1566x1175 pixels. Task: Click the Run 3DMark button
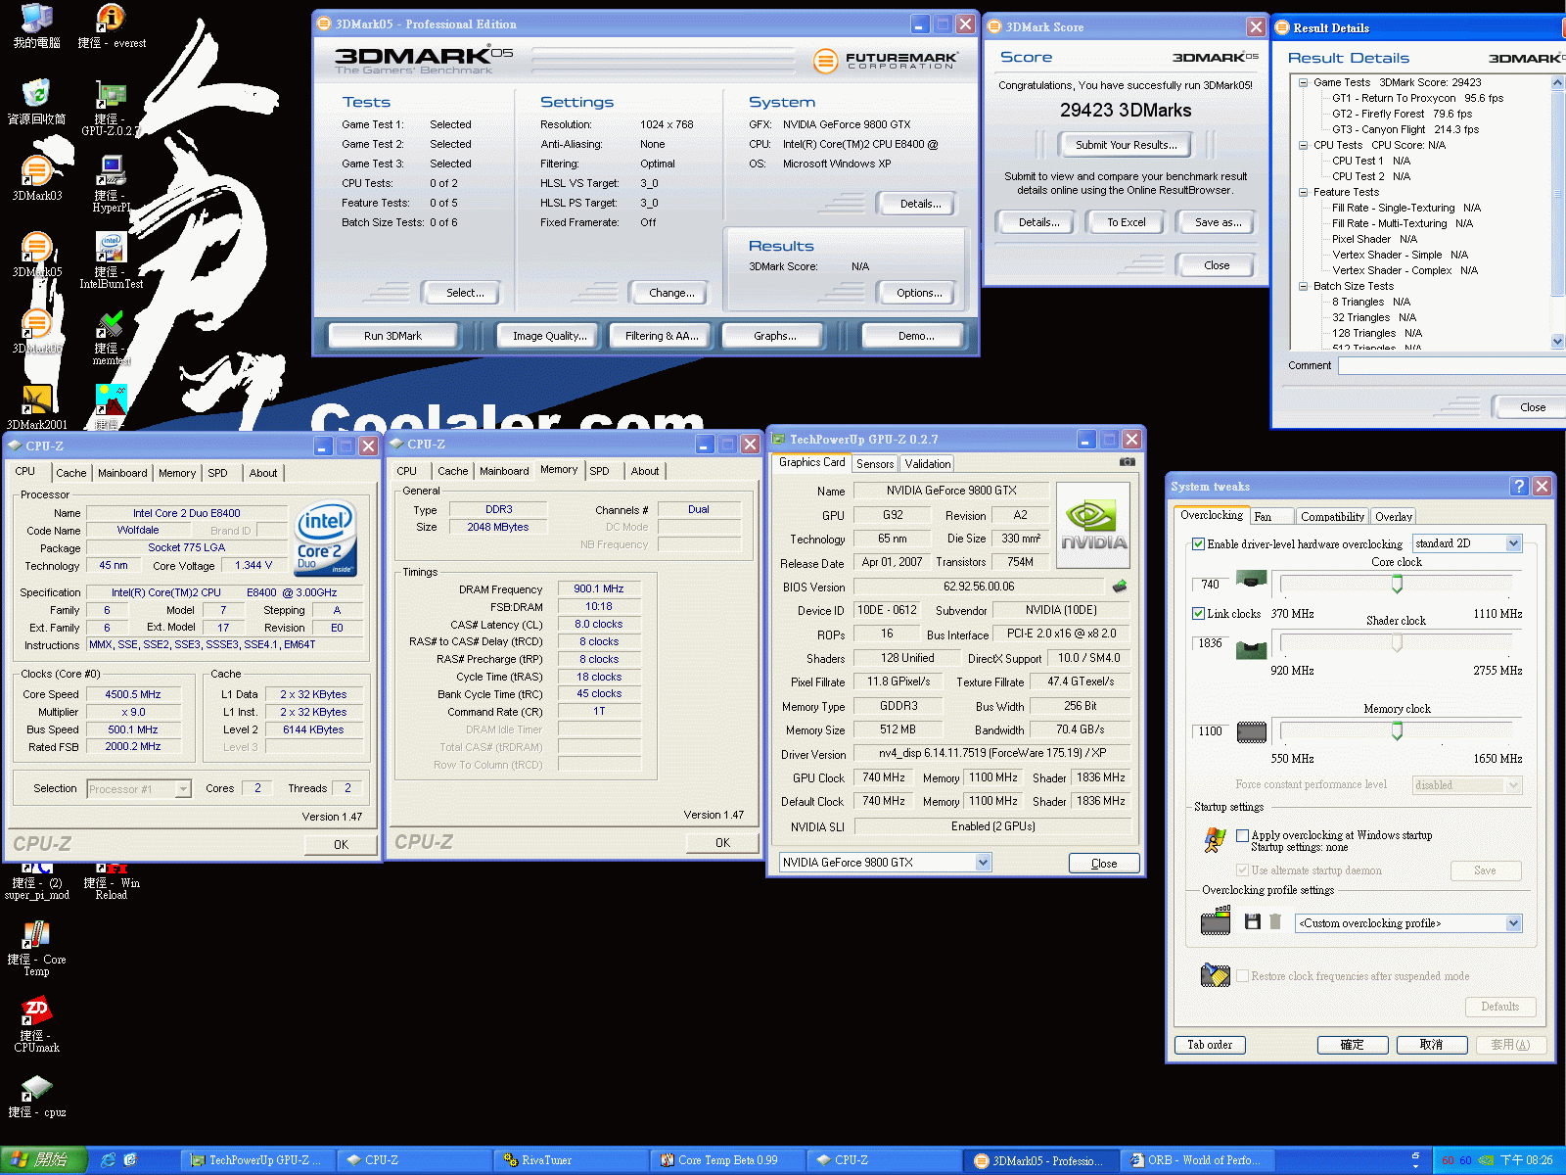tap(392, 336)
